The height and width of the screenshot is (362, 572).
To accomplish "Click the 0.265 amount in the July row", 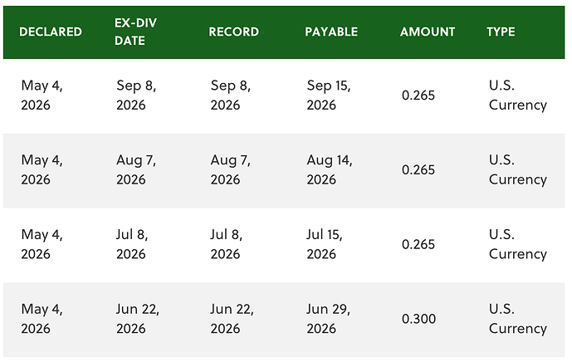I will coord(418,244).
